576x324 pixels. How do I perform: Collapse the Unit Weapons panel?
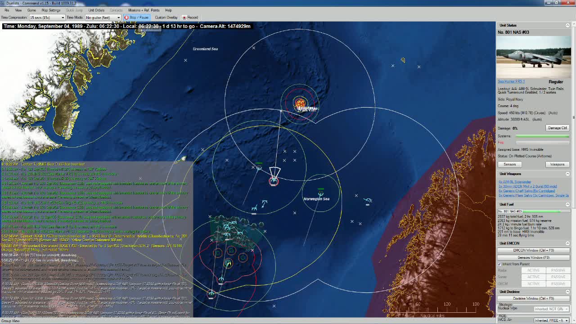click(x=567, y=174)
